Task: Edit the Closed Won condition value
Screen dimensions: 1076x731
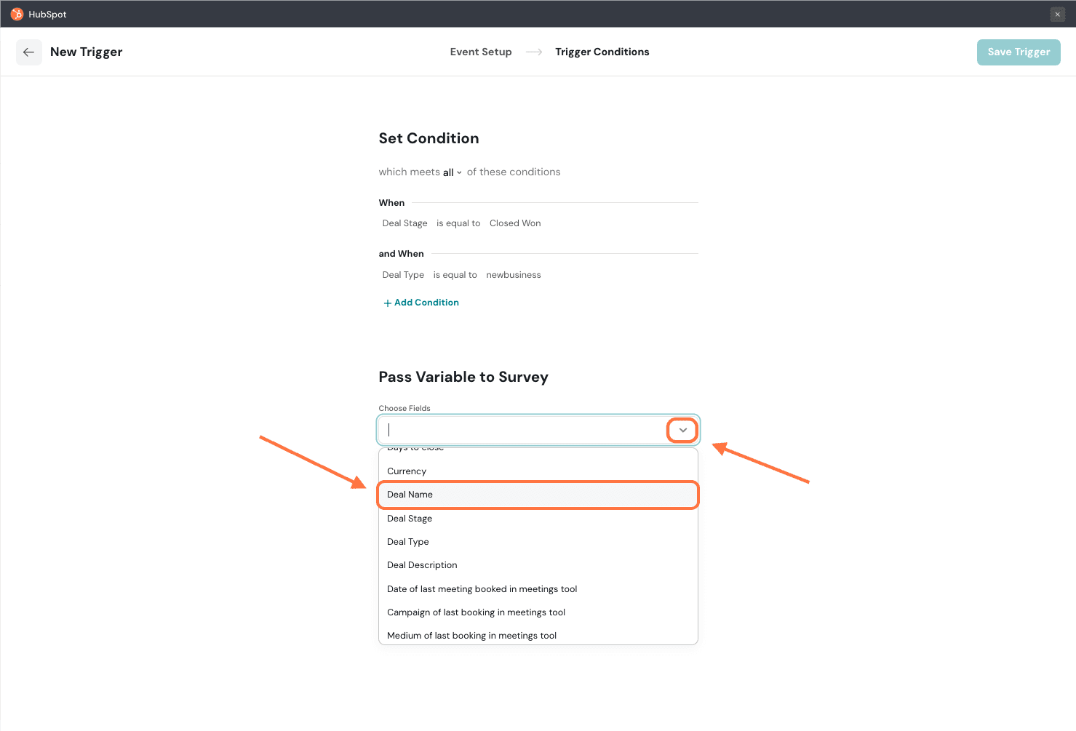Action: (x=515, y=223)
